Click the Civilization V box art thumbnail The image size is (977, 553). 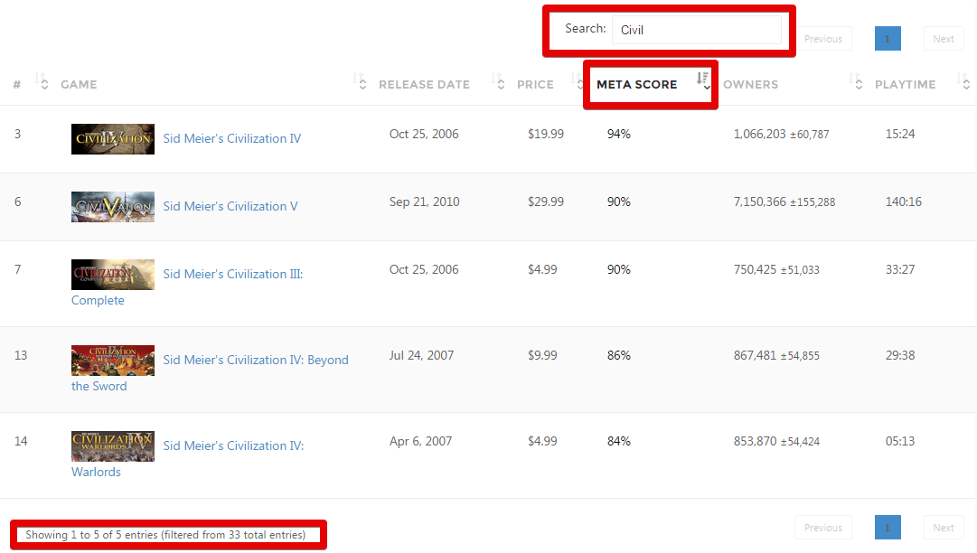pyautogui.click(x=112, y=206)
